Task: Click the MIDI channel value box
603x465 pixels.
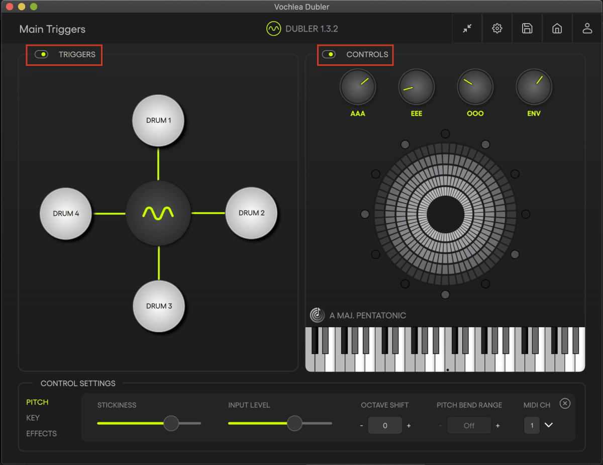Action: [532, 425]
